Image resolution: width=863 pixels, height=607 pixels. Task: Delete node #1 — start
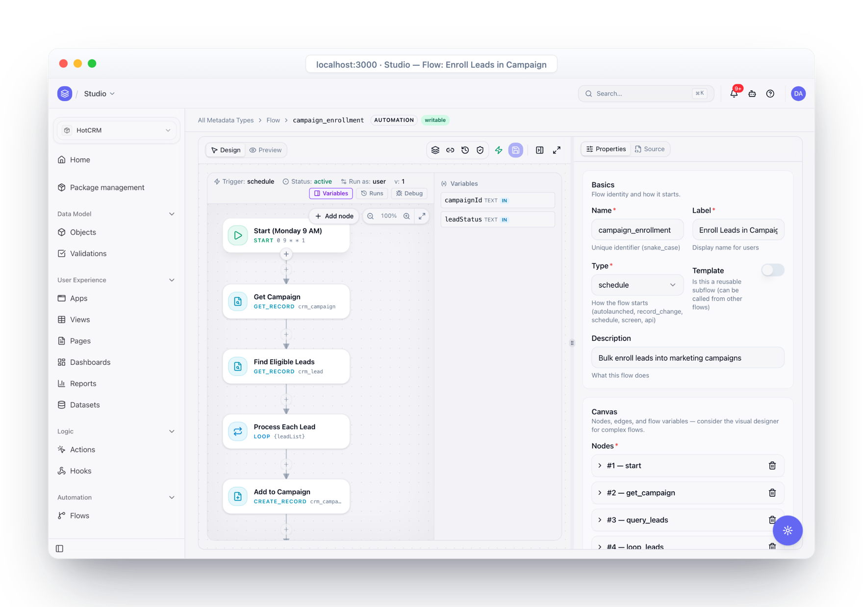[772, 465]
